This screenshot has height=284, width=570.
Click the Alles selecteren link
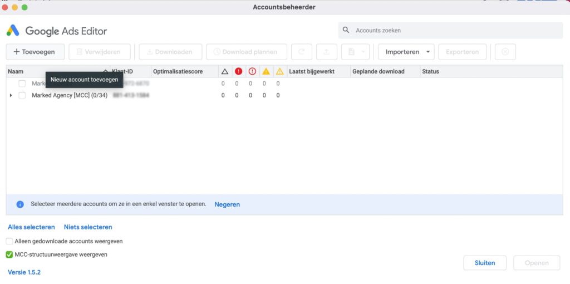point(31,227)
